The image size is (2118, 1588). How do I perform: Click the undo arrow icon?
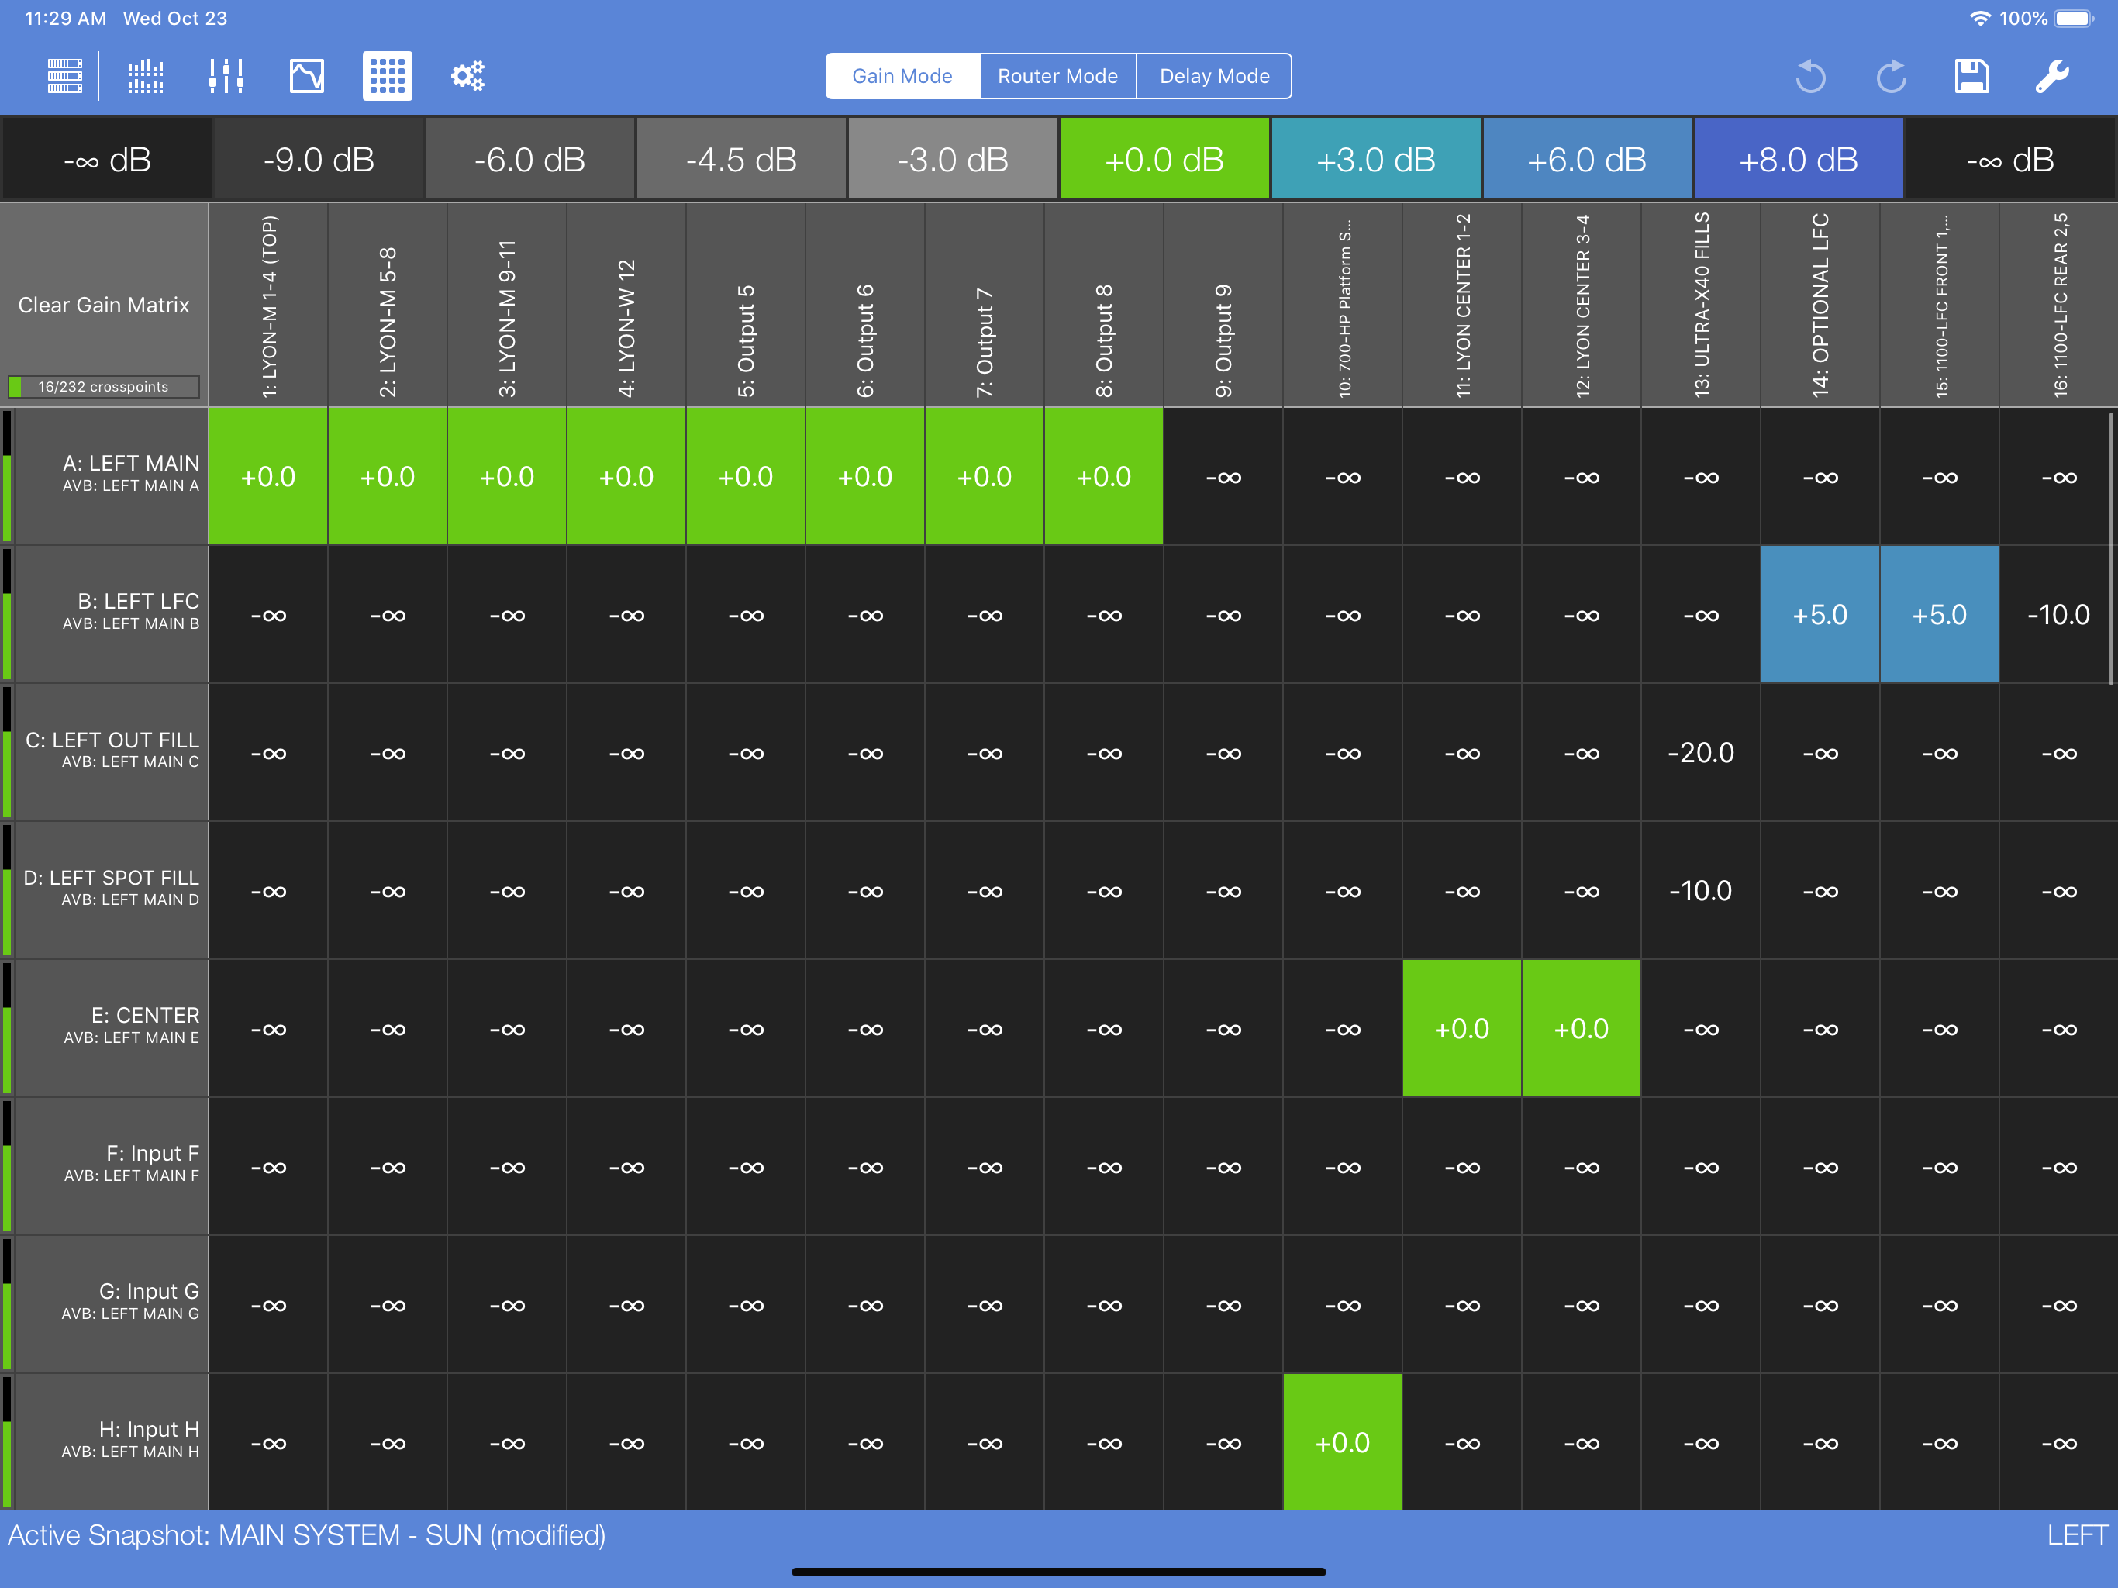click(1811, 76)
